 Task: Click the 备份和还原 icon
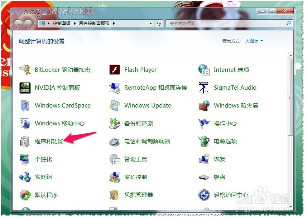point(115,124)
